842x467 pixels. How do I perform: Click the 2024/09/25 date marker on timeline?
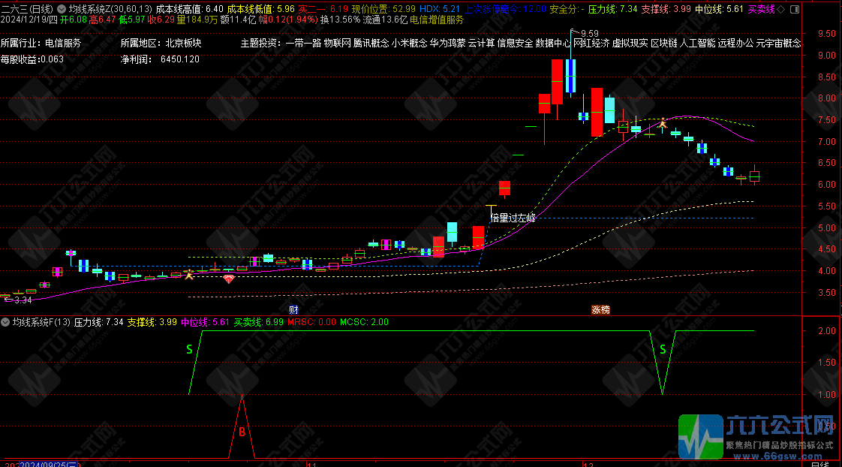tap(45, 463)
